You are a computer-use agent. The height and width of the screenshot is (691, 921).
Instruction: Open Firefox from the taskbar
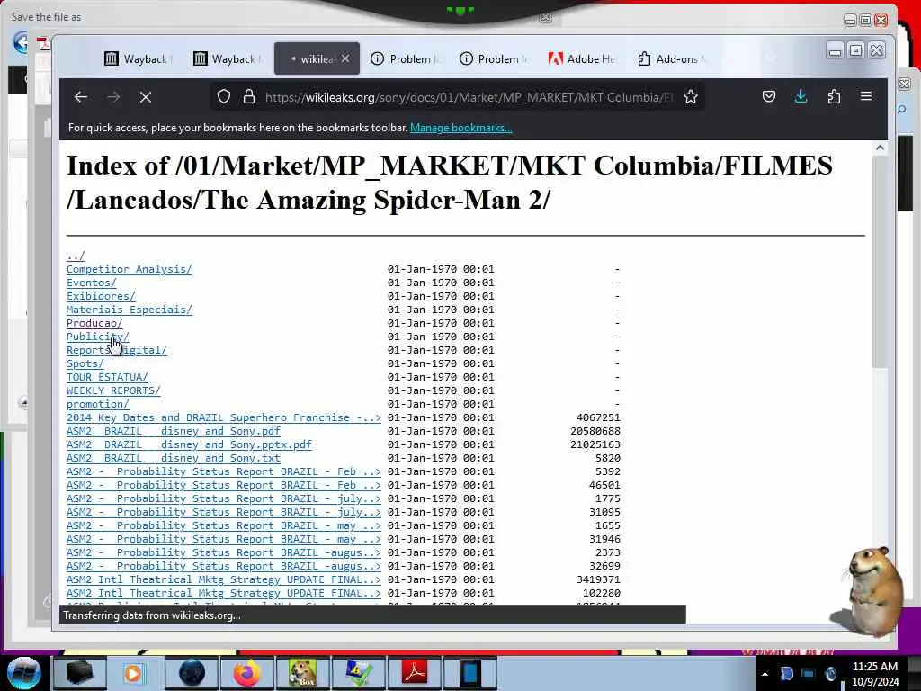[x=247, y=673]
